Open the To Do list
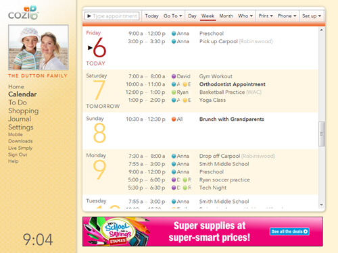This screenshot has width=338, height=253. [x=18, y=103]
